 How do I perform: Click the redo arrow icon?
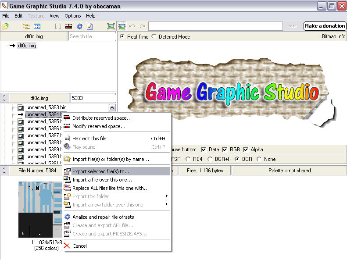pos(143,26)
